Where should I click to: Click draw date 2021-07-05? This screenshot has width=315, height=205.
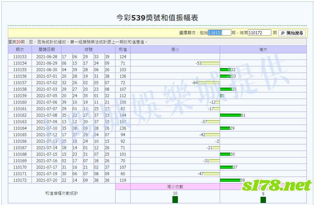(47, 96)
